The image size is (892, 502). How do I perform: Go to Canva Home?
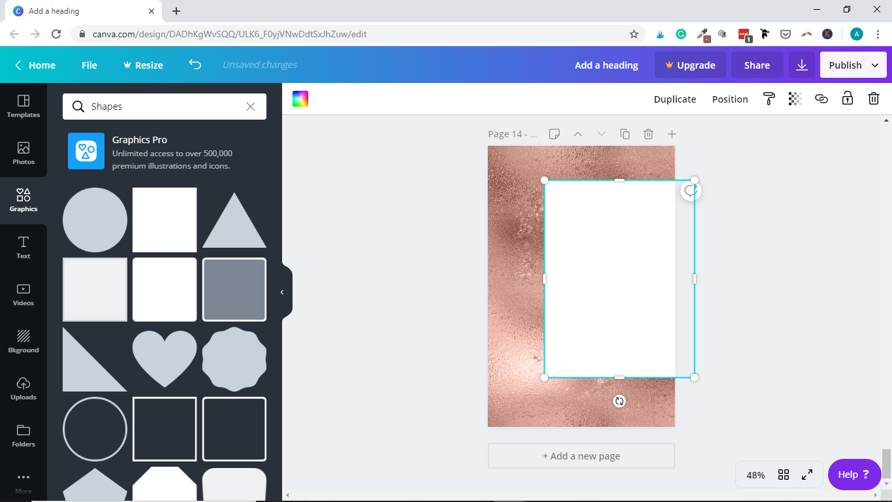[x=35, y=65]
